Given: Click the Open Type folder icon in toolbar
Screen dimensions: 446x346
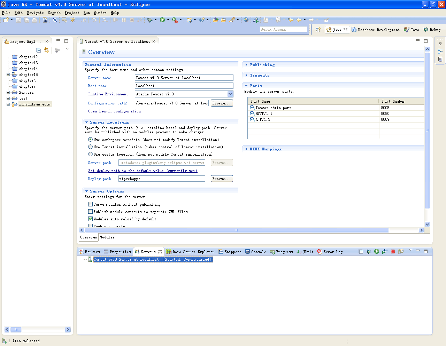Looking at the screenshot, I should 216,20.
